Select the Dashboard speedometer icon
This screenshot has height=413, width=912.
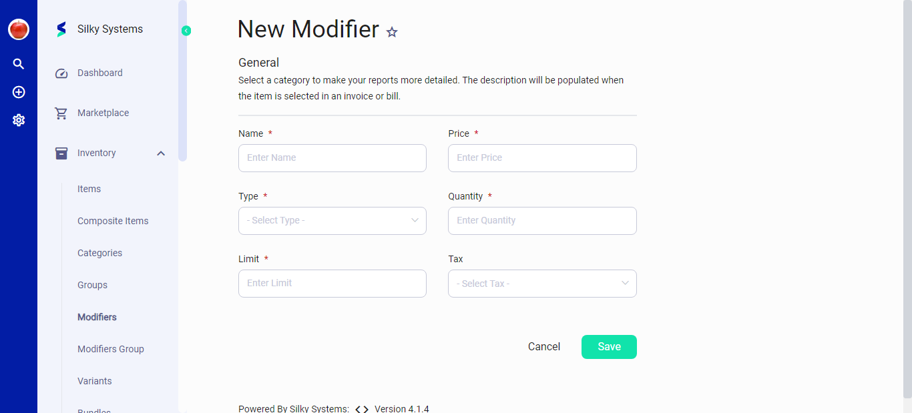[61, 73]
